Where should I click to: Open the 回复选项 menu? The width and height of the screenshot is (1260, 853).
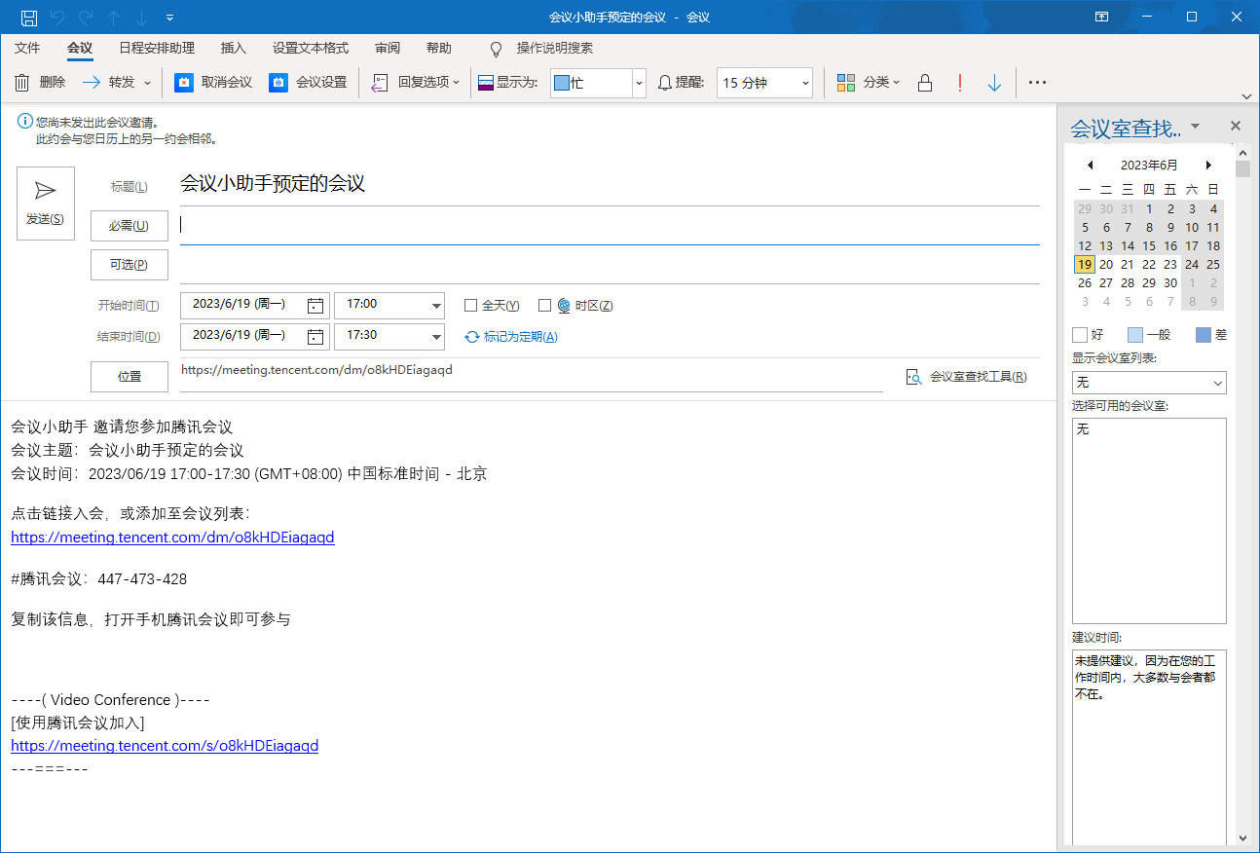[x=416, y=83]
